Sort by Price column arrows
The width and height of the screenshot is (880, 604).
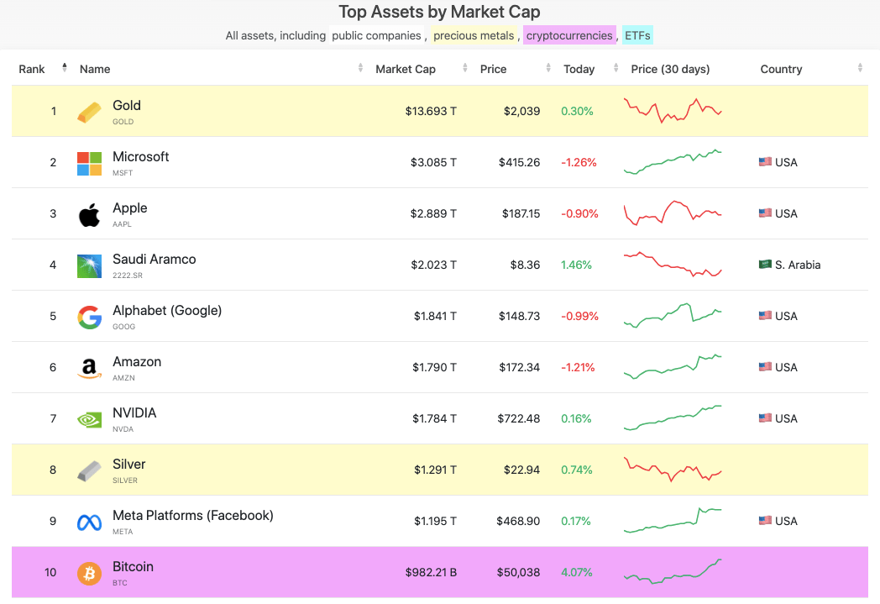[548, 68]
